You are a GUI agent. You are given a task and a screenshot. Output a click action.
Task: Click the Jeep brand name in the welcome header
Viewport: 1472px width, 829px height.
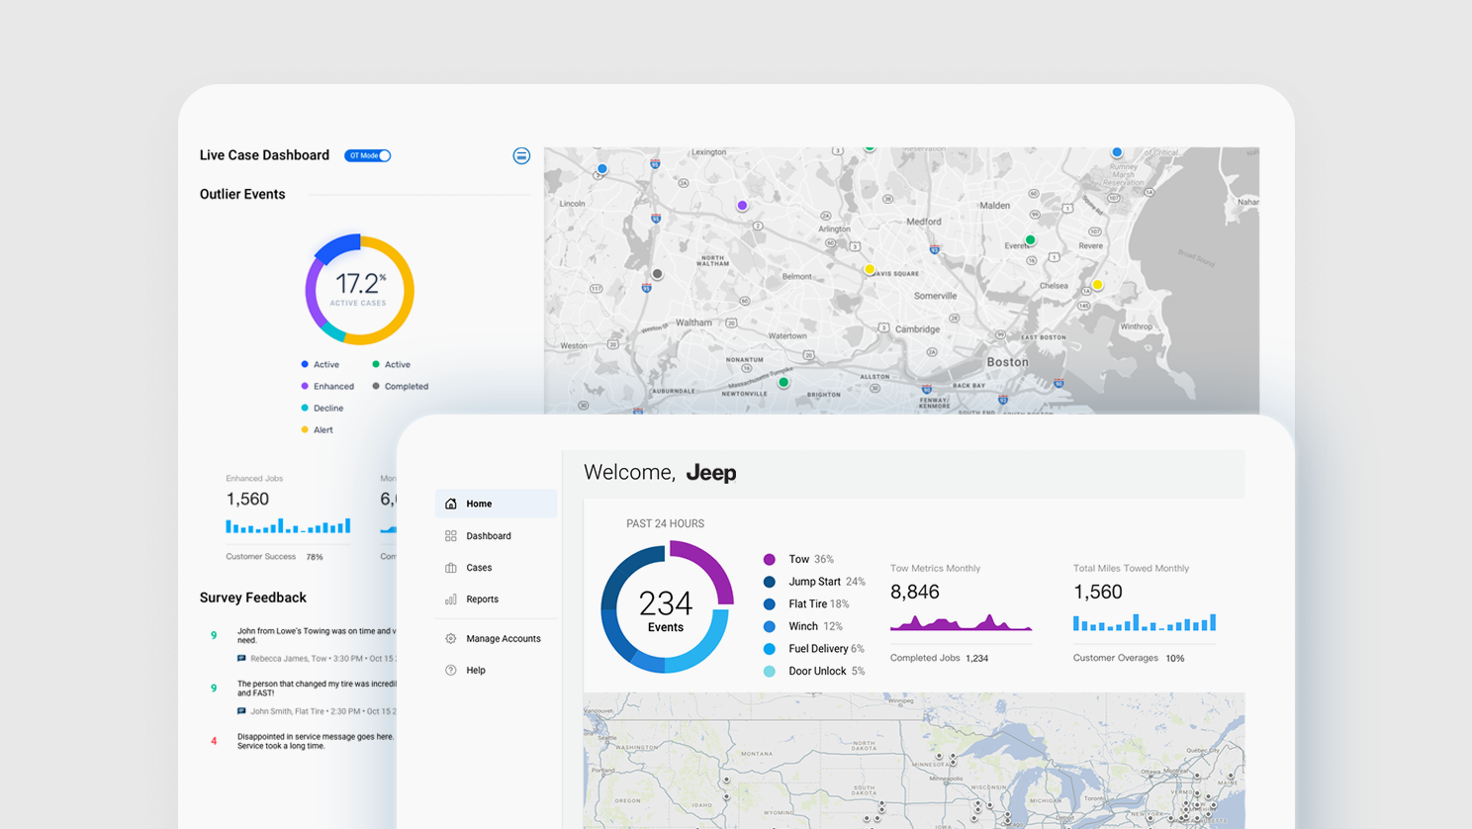point(711,473)
